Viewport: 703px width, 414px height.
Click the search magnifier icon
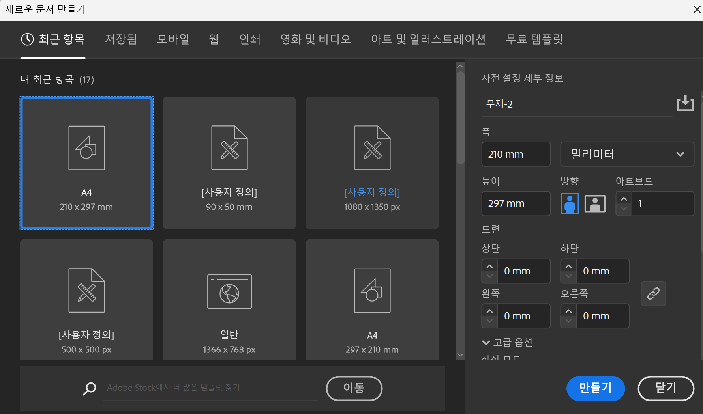click(90, 388)
